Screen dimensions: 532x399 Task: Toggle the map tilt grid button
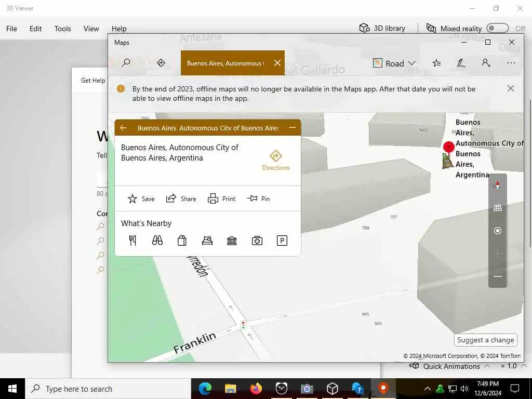497,208
